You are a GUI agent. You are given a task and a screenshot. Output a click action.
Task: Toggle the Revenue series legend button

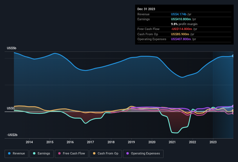coord(17,154)
